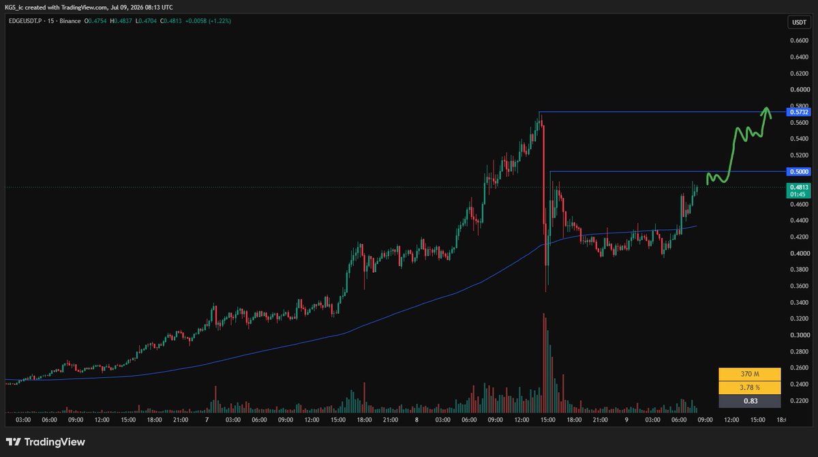Click the TradingView logo at bottom left
The image size is (818, 457).
[x=46, y=442]
